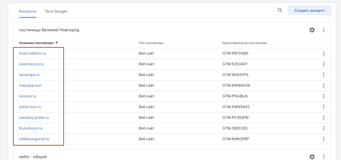Open three-dot menu for velikijnovgorod.ru container
This screenshot has width=341, height=160.
click(x=324, y=139)
